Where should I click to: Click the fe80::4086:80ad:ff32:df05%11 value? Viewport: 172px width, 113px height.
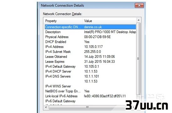tap(105, 96)
